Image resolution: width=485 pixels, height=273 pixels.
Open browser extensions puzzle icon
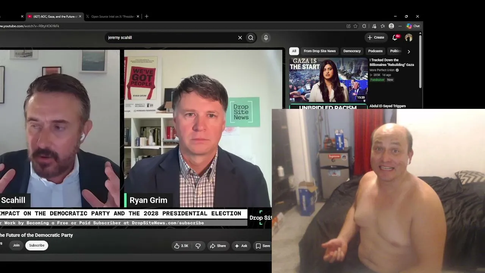pyautogui.click(x=364, y=26)
